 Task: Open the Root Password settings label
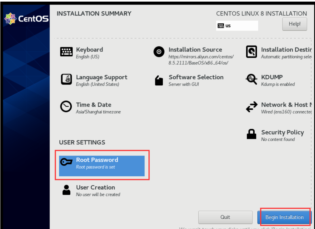point(97,160)
